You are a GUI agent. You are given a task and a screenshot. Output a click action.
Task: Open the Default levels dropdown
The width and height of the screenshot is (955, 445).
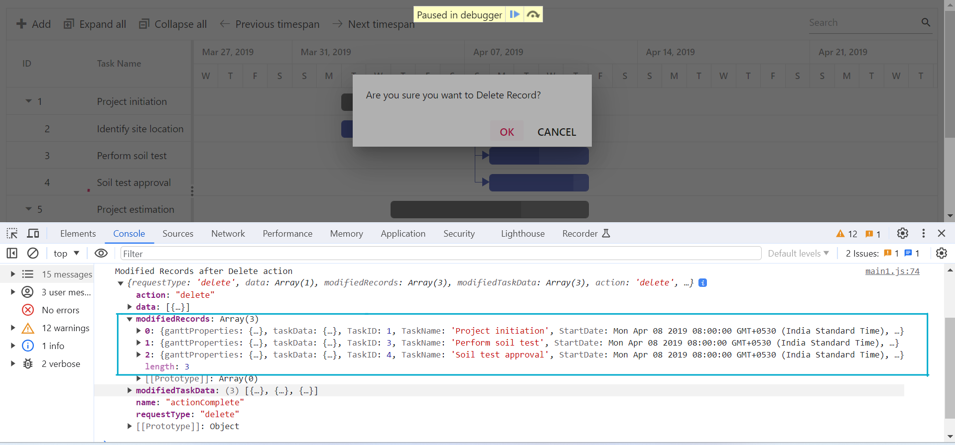click(x=799, y=254)
